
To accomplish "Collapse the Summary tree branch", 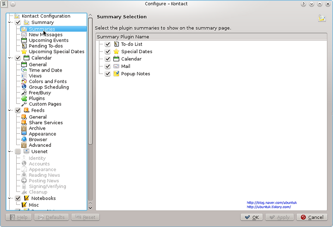I will click(x=9, y=22).
